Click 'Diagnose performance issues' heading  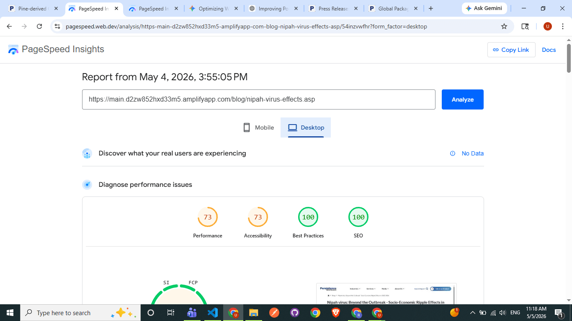click(x=145, y=185)
